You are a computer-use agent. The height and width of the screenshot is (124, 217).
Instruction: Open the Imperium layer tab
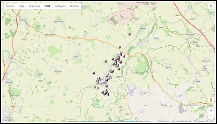coord(34,6)
